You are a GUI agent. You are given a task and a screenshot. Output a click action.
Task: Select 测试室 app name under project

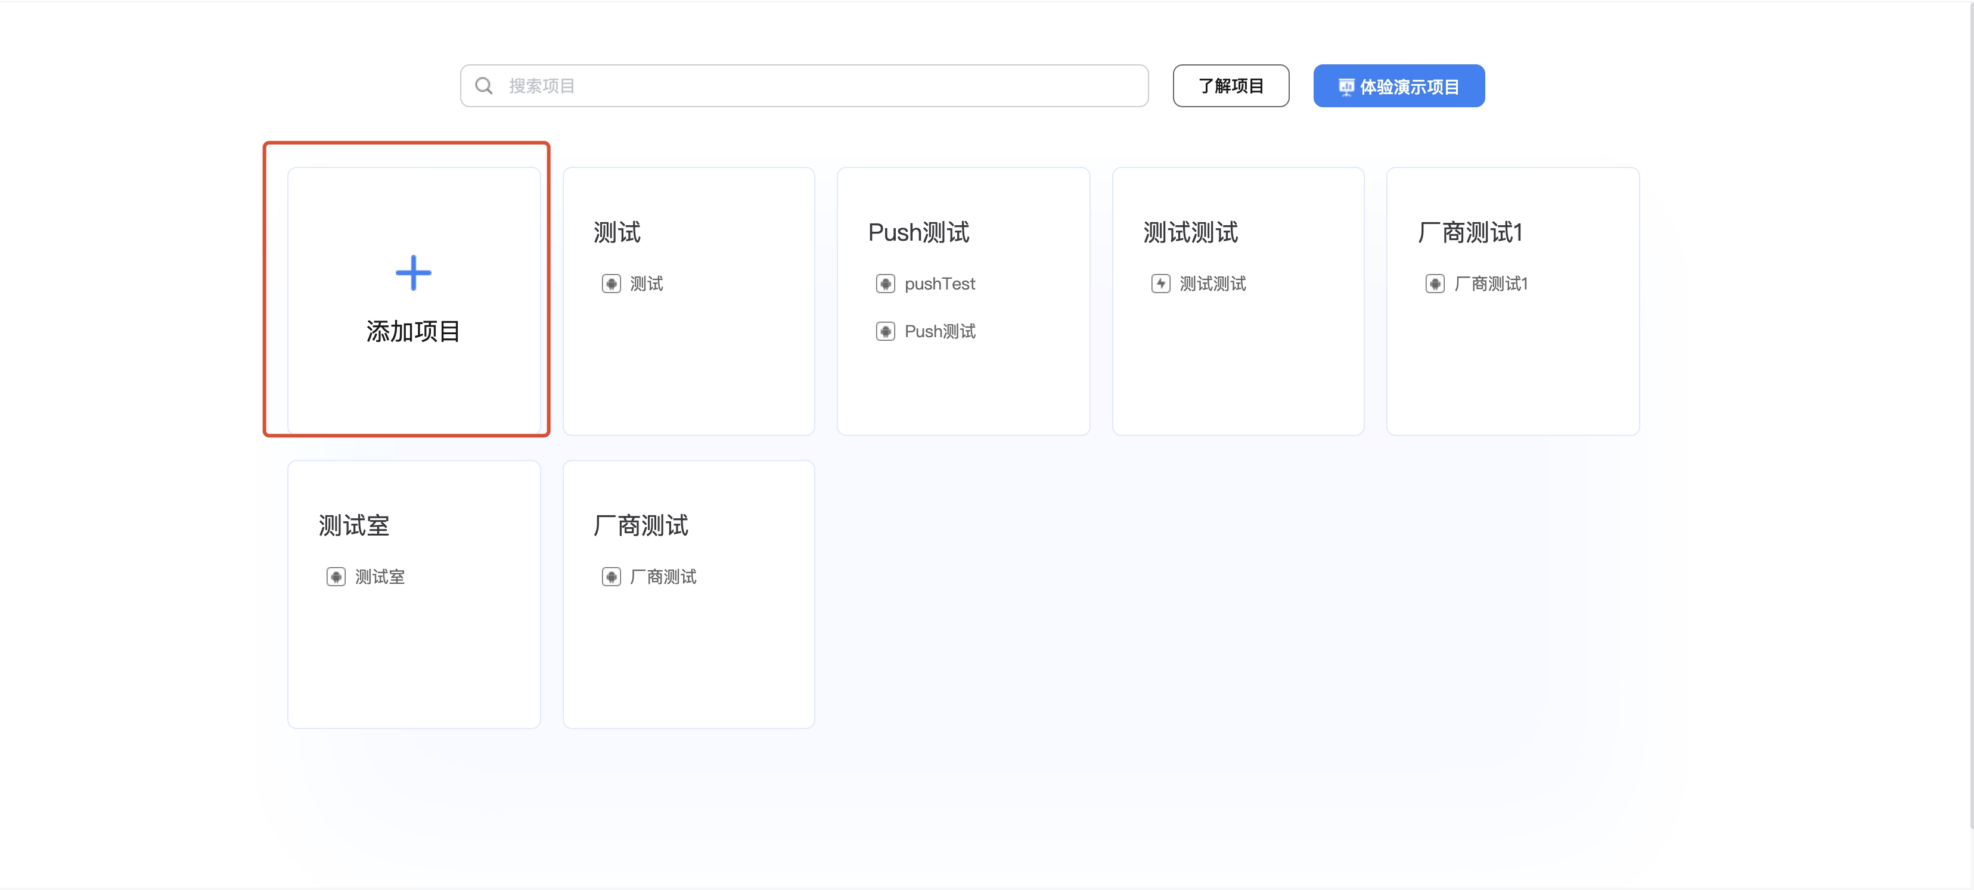[x=379, y=577]
